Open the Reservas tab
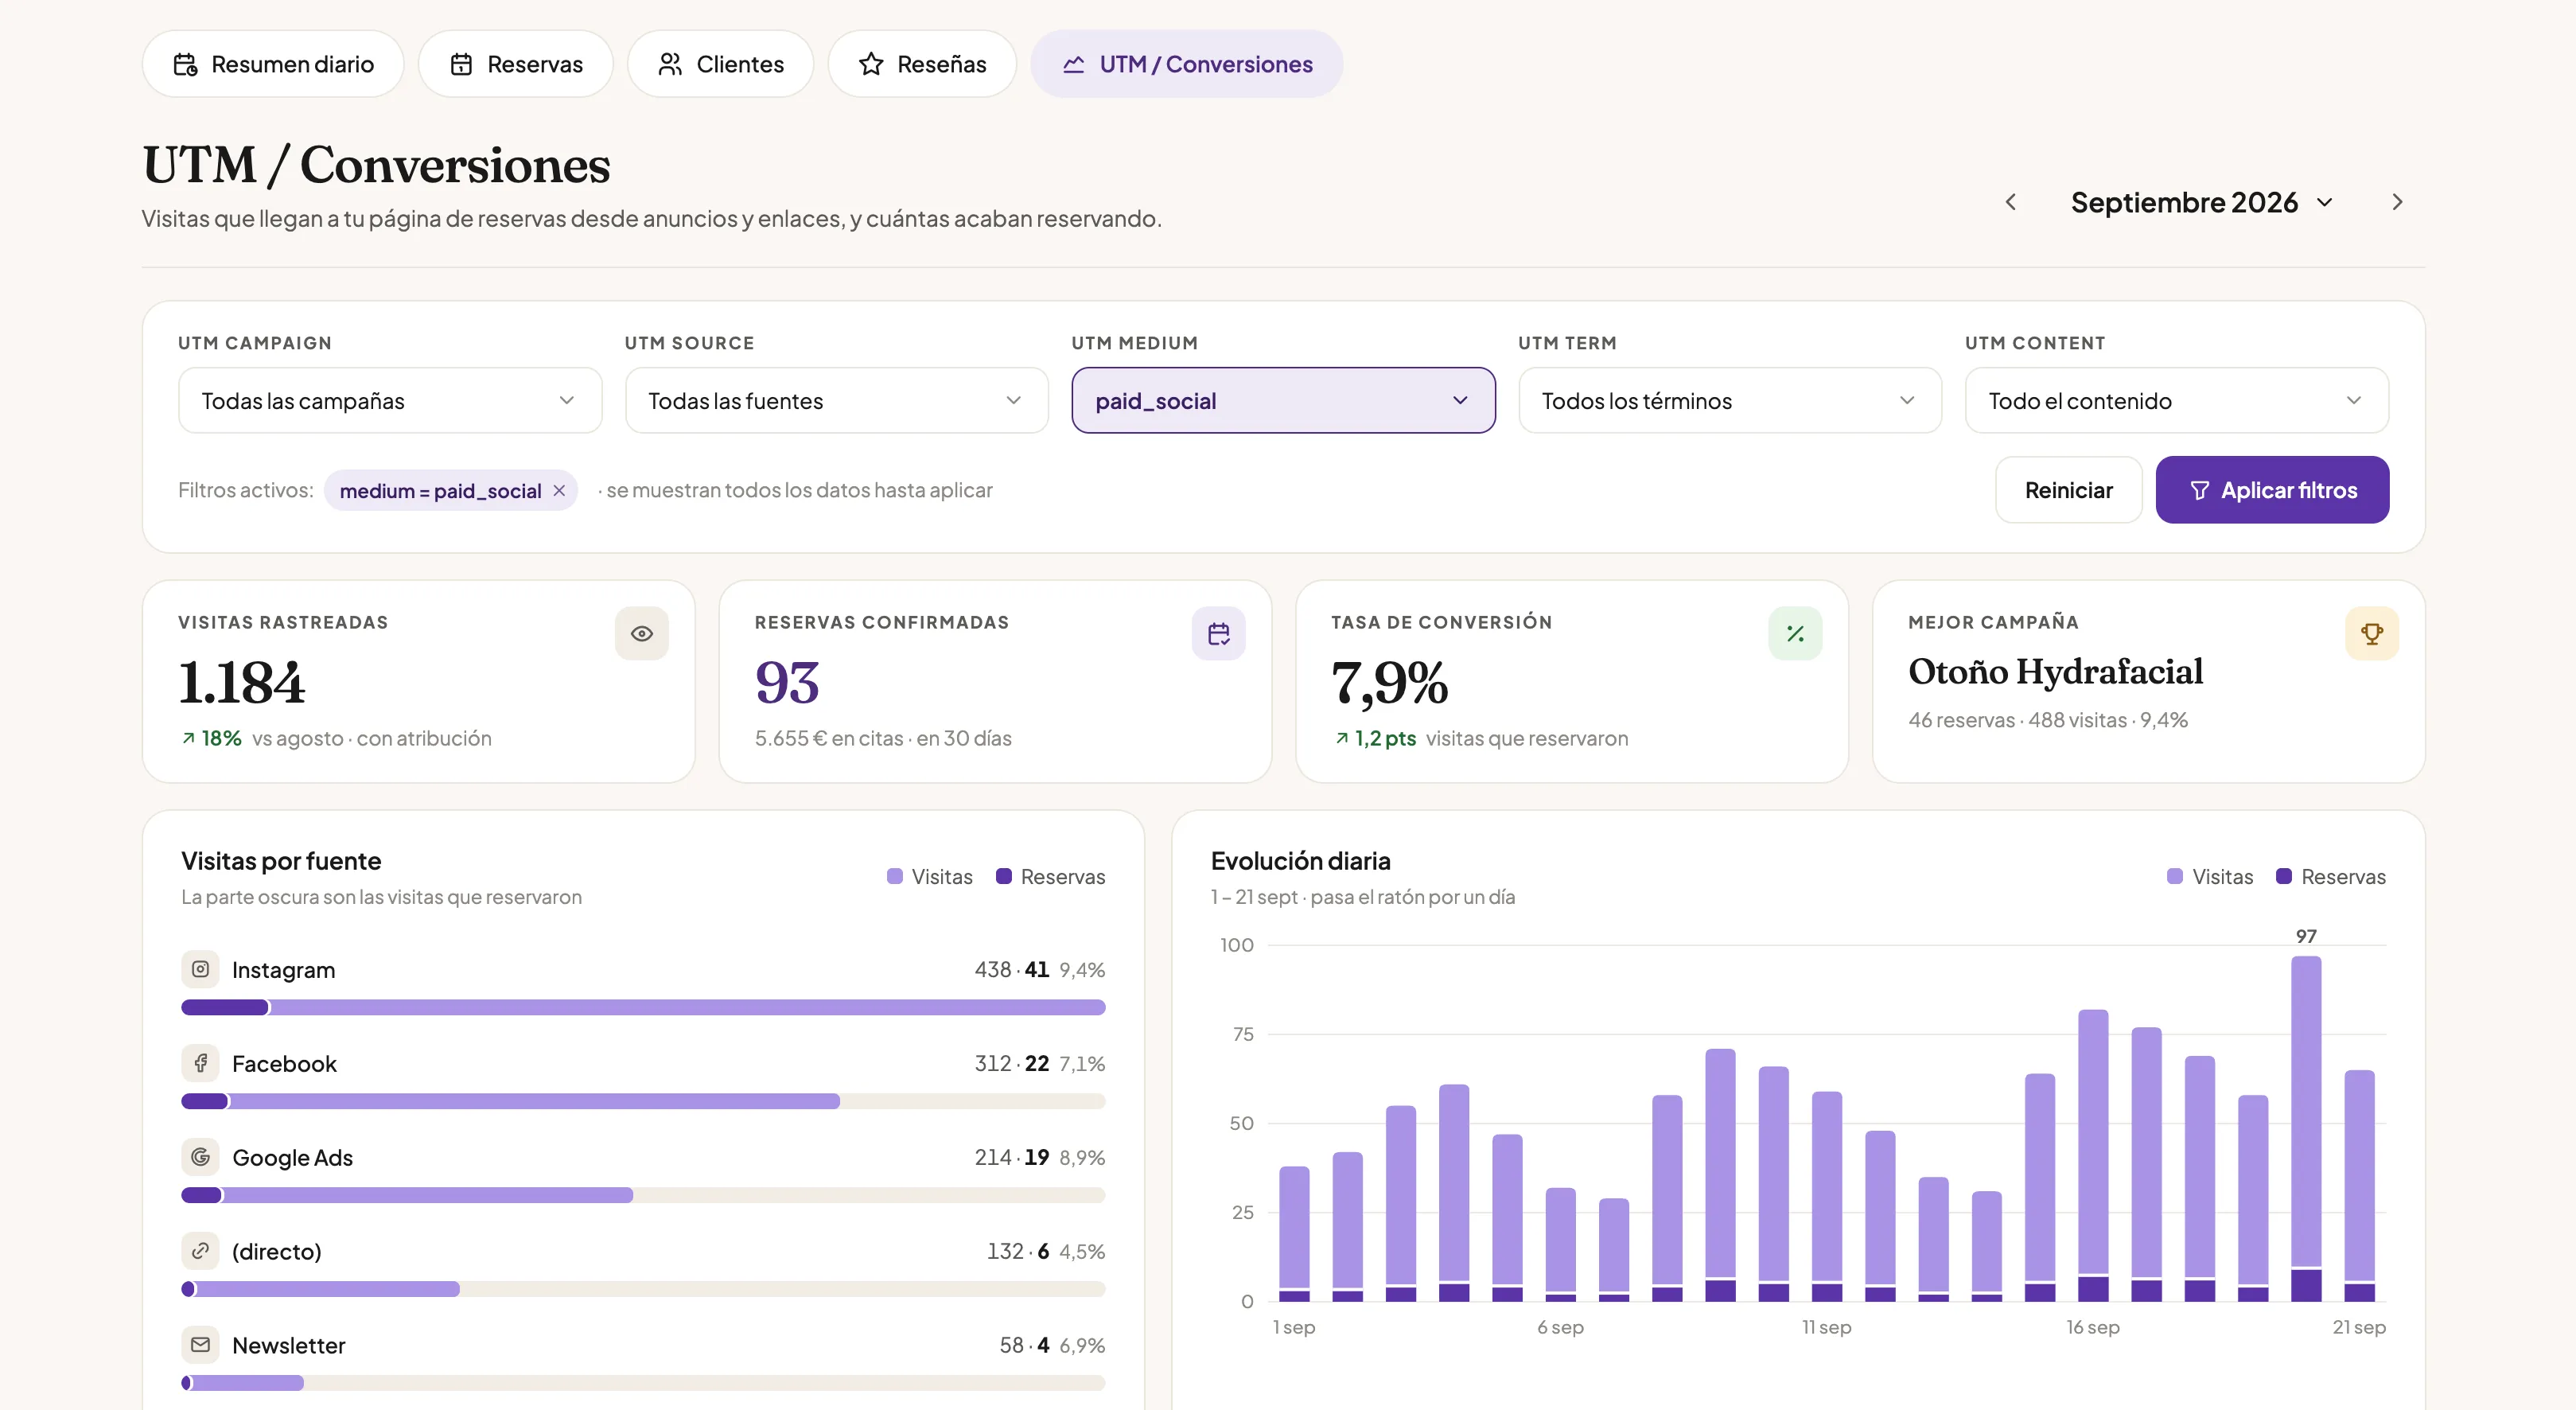The image size is (2576, 1410). click(516, 64)
